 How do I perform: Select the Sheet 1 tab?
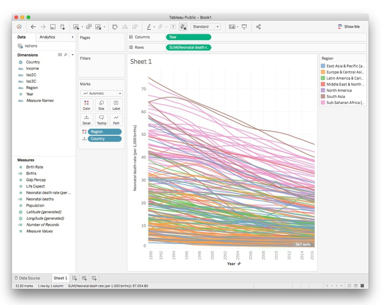(x=60, y=278)
